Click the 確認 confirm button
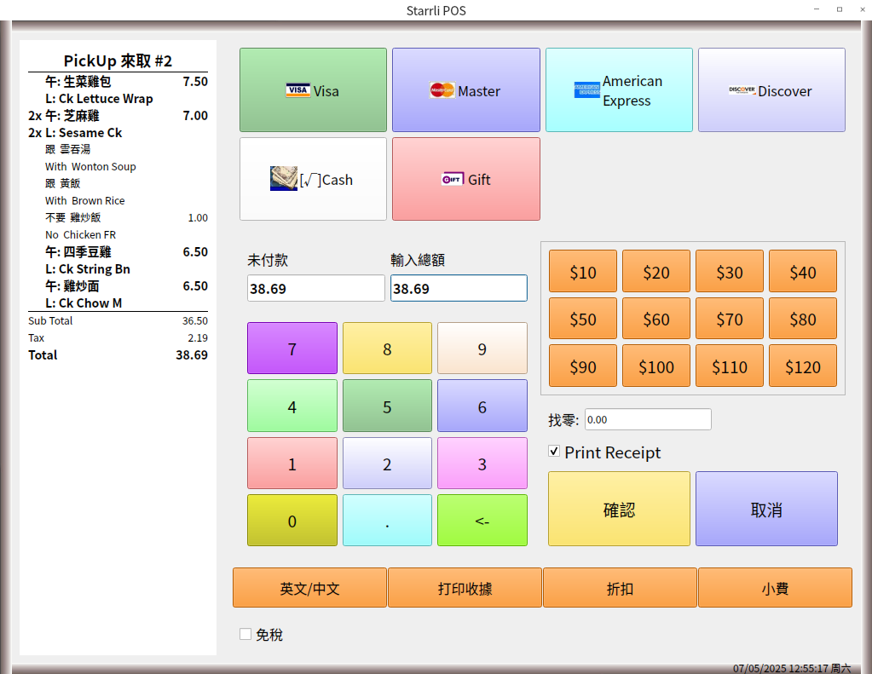This screenshot has height=674, width=872. click(x=619, y=510)
